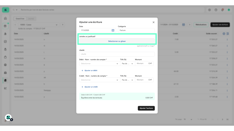
Task: Close the Ajouter une écriture dialog
Action: 154,22
